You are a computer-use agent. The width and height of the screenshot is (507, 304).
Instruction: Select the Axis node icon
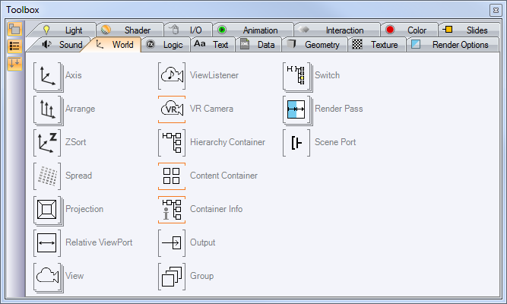click(x=47, y=76)
